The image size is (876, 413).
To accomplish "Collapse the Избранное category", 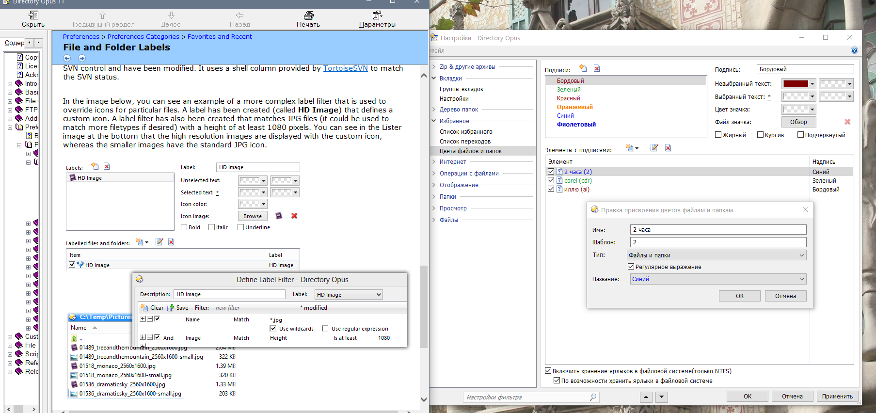I will pos(434,121).
